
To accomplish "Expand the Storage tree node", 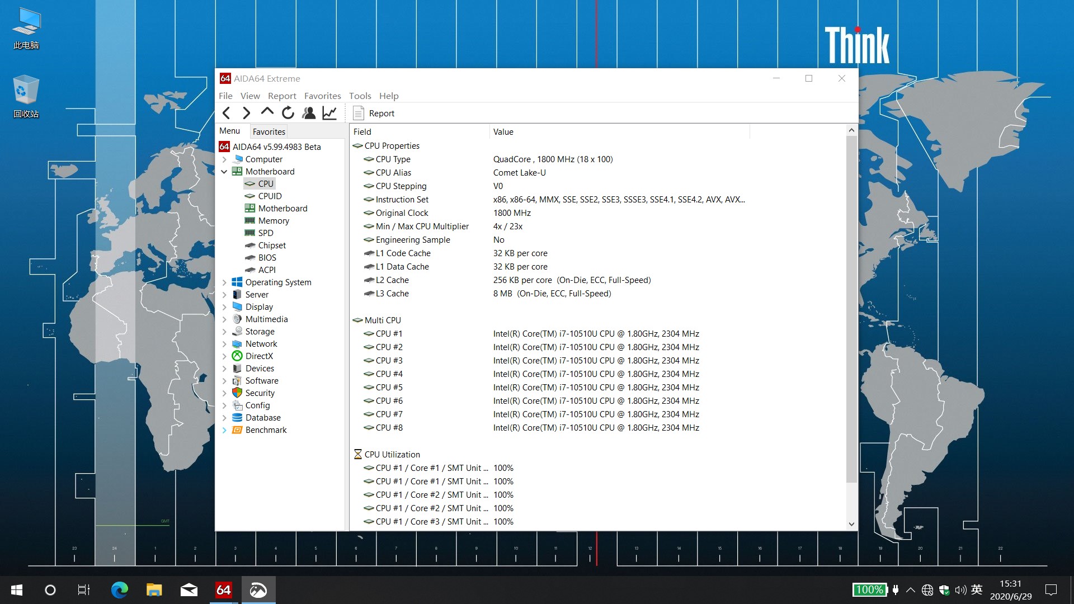I will click(224, 332).
